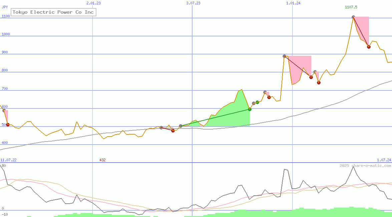Click the 1100 price axis label
The width and height of the screenshot is (392, 217).
(x=6, y=16)
